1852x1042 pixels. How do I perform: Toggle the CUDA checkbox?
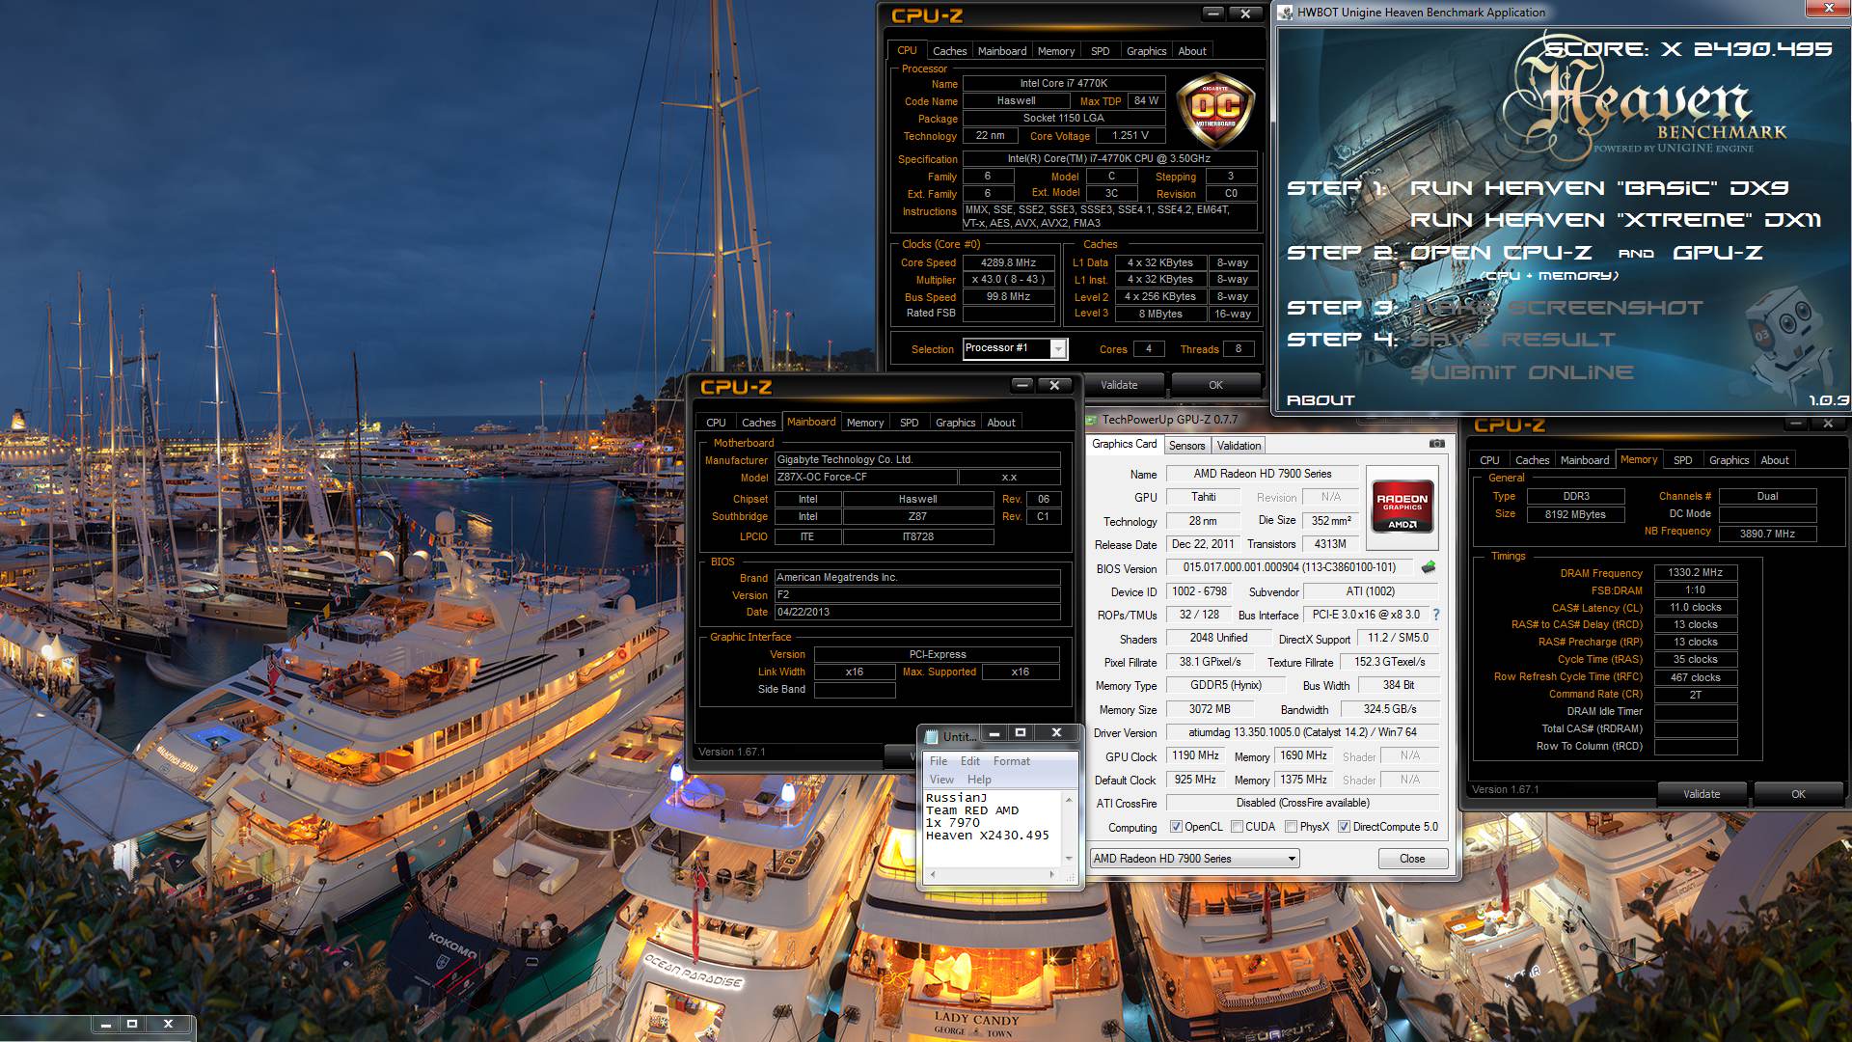point(1237,827)
